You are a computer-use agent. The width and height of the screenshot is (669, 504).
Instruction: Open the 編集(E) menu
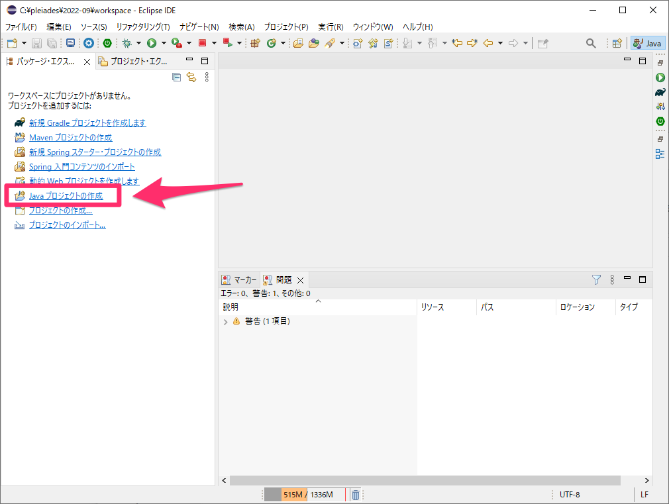(x=59, y=27)
